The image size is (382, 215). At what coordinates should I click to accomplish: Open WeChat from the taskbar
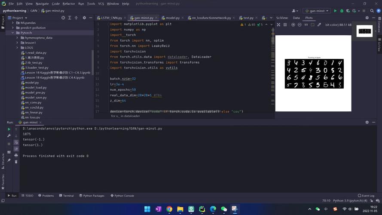tap(224, 209)
